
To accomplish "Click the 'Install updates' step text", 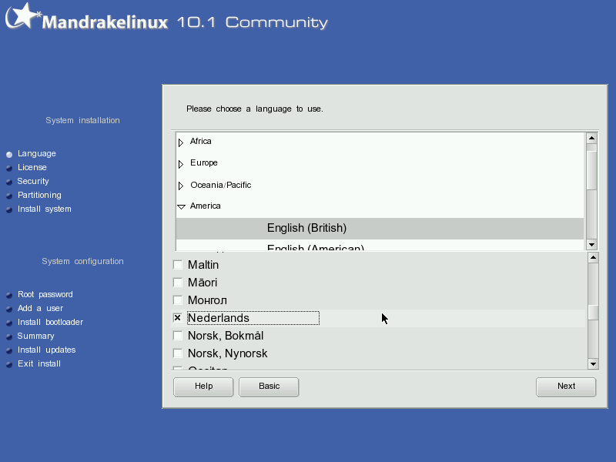I will [46, 350].
